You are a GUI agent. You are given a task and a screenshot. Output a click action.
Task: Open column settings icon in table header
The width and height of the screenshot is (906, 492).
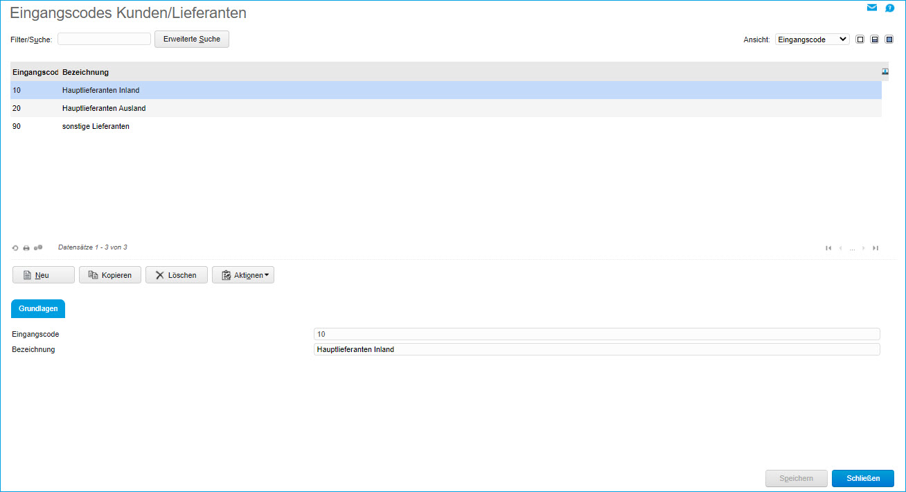(885, 71)
